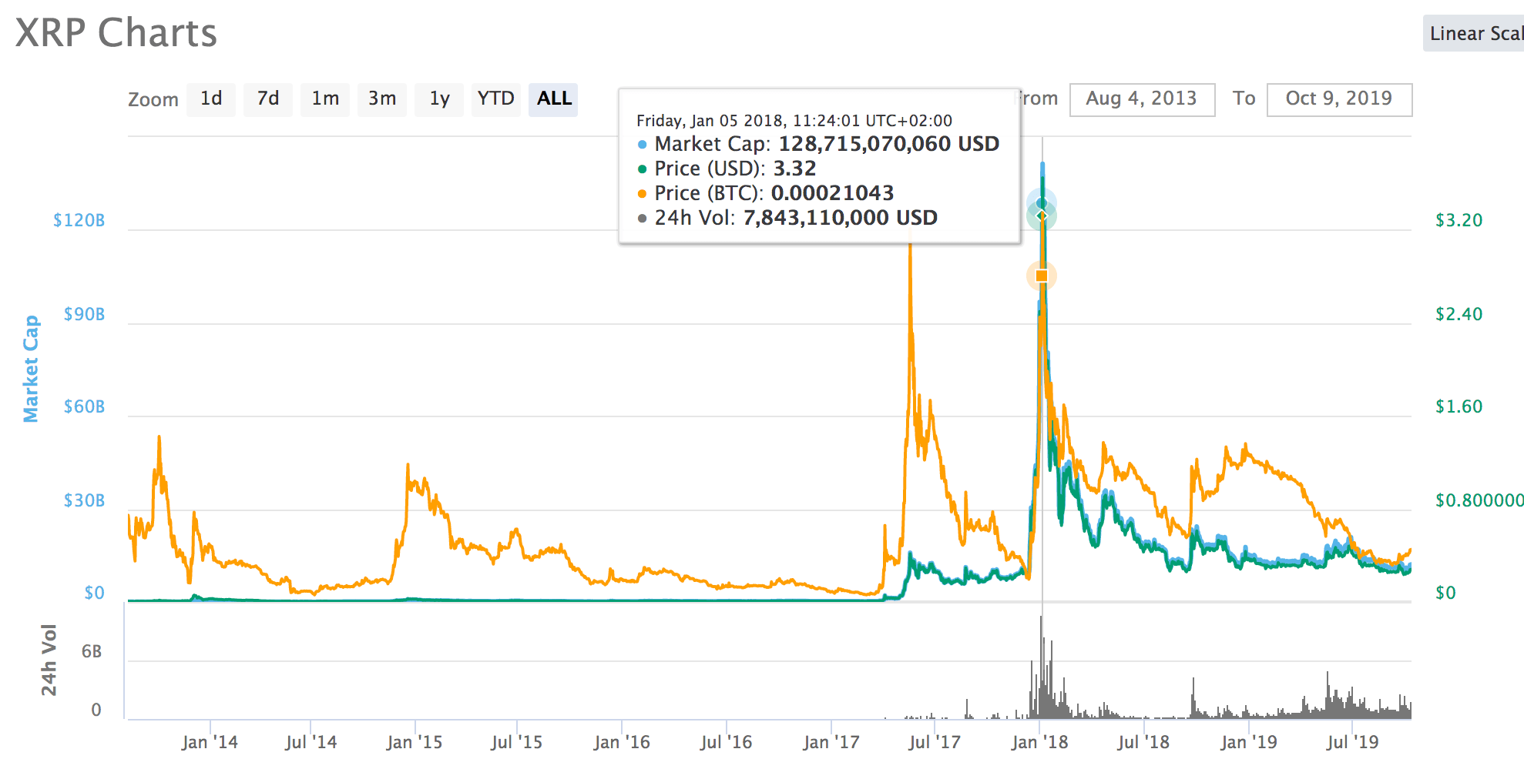Click the Jul '14 axis label

click(311, 742)
